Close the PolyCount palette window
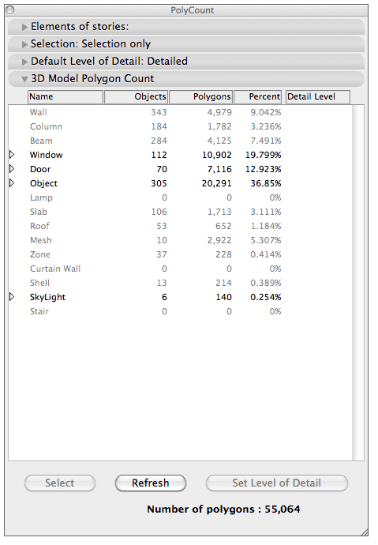The height and width of the screenshot is (545, 378). [10, 10]
